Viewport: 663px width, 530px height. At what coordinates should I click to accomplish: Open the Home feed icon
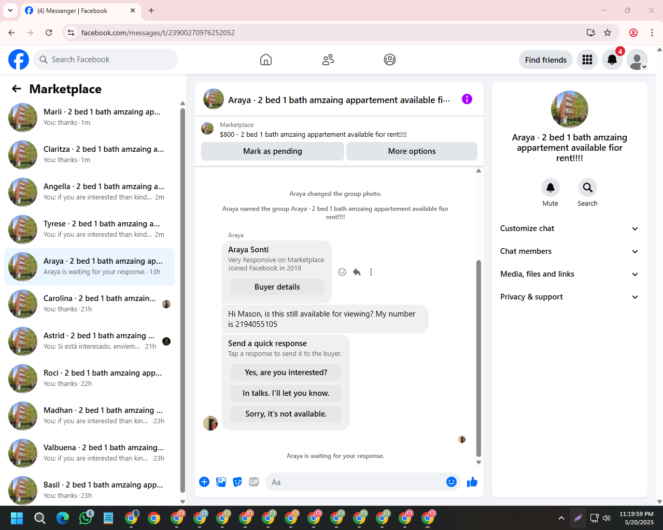tap(266, 60)
